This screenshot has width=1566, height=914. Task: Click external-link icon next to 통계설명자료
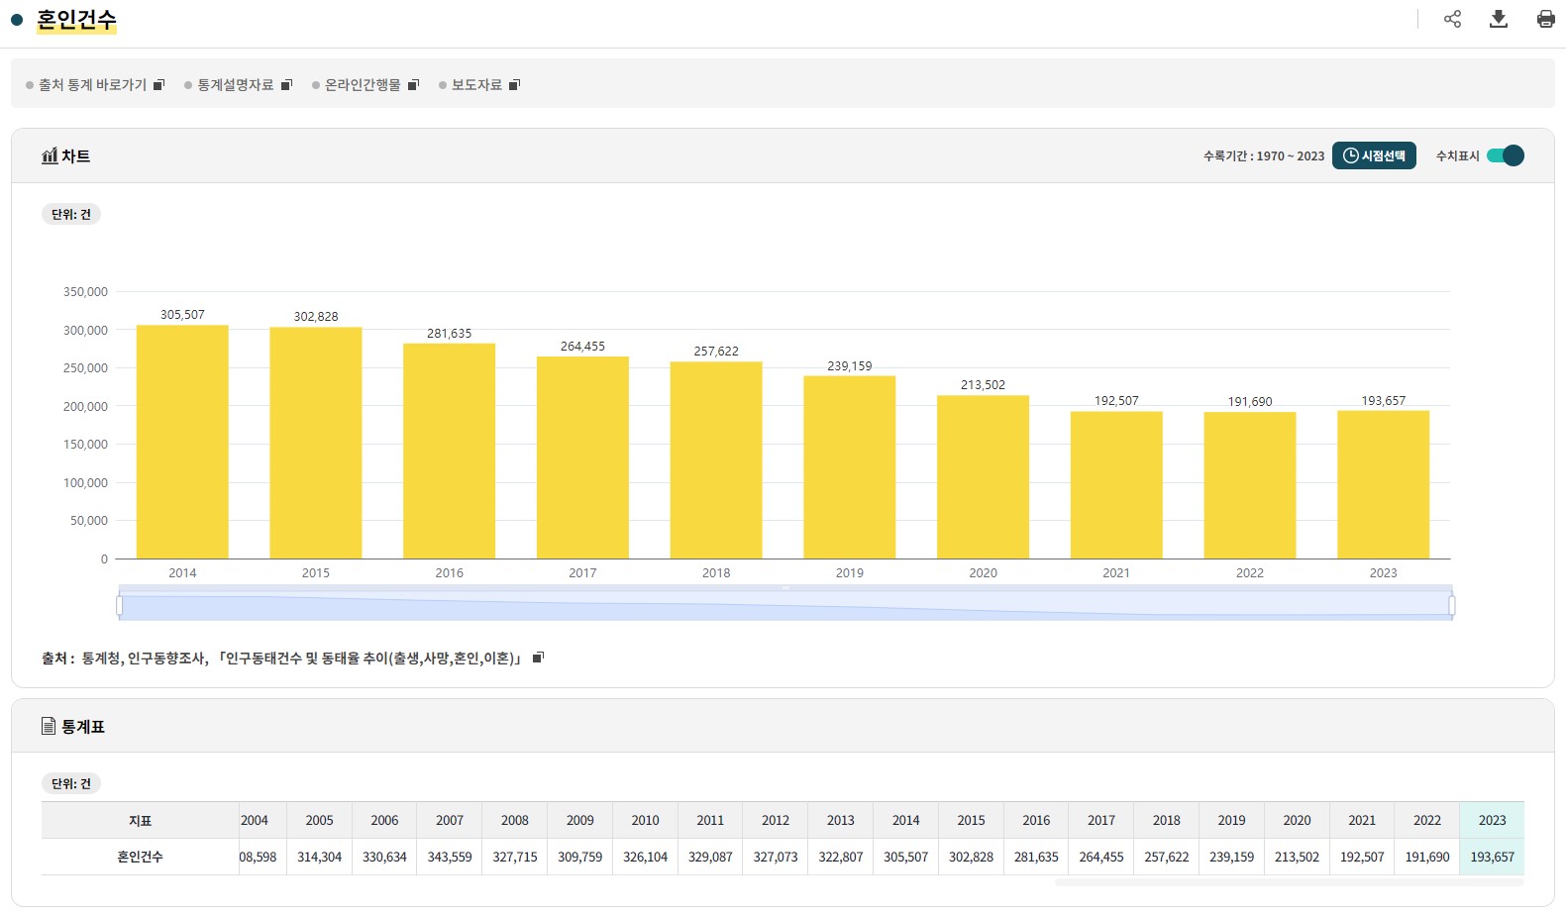286,85
